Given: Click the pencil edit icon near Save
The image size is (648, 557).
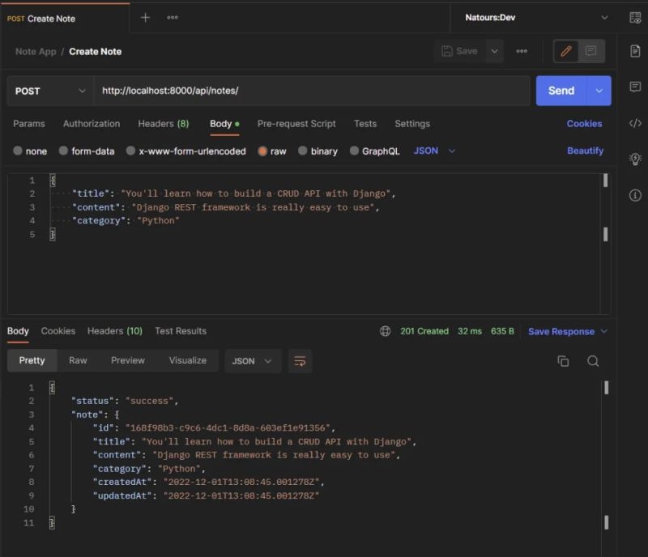Looking at the screenshot, I should point(565,50).
